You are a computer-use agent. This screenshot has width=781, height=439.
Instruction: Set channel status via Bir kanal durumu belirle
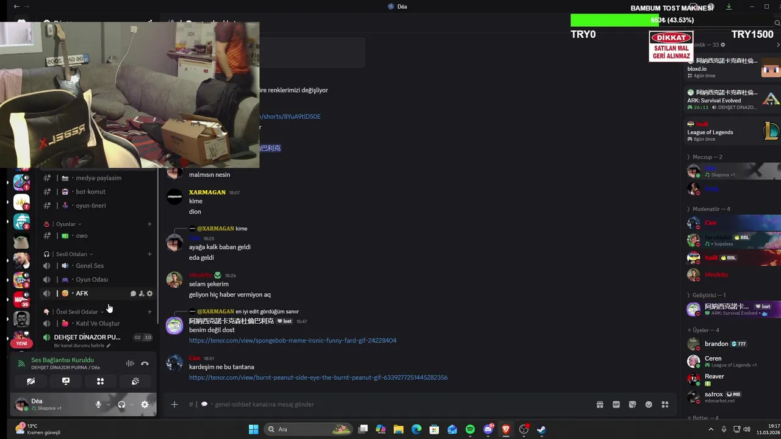click(82, 346)
